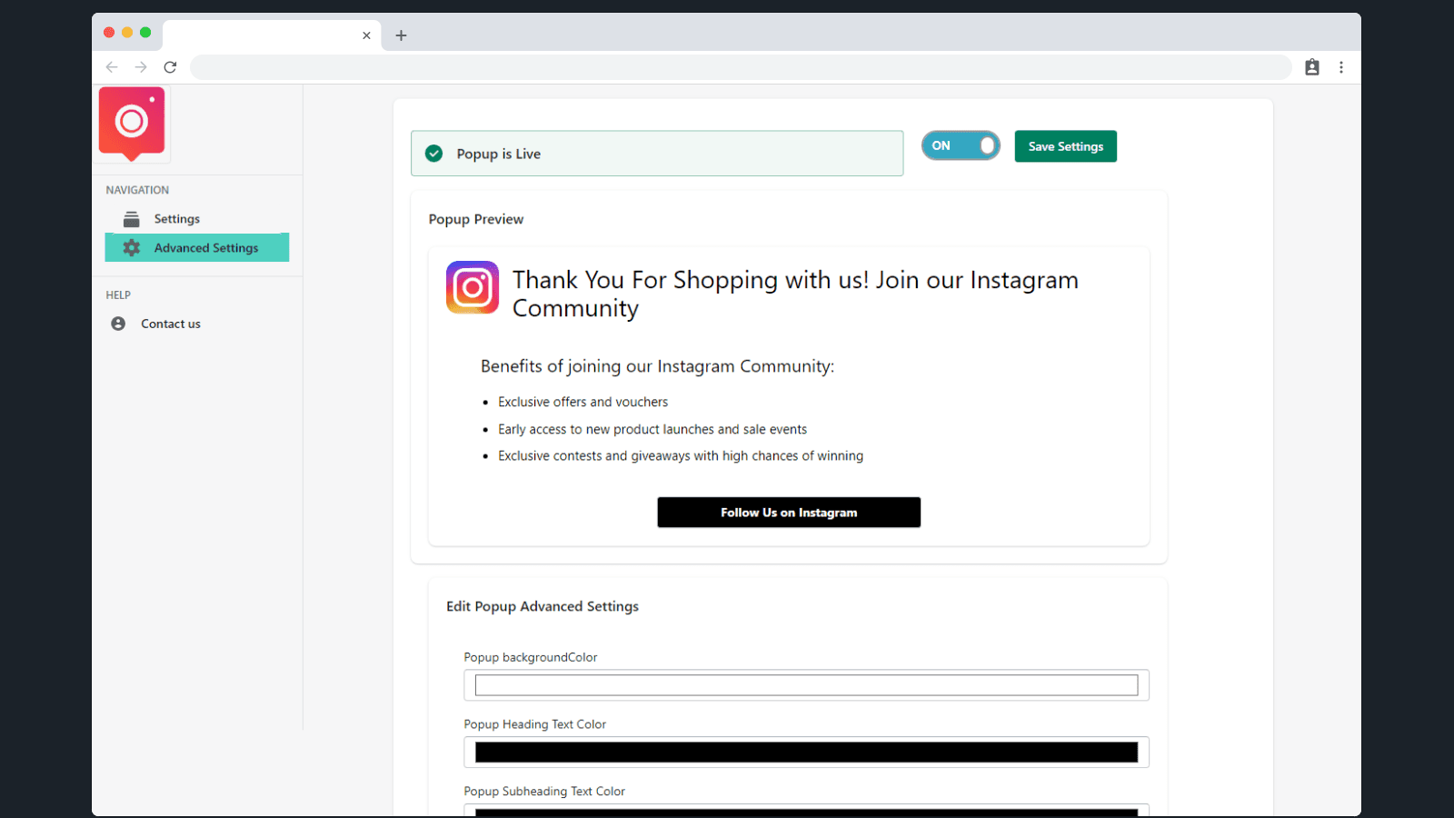Click the Advanced Settings gear icon
Viewport: 1454px width, 818px height.
click(x=131, y=247)
